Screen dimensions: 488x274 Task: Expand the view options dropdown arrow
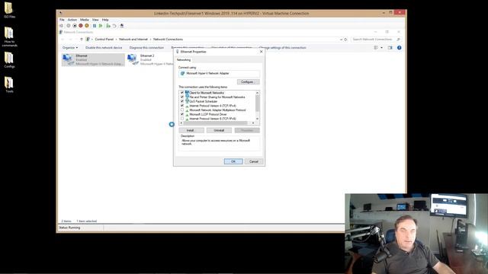pos(381,47)
